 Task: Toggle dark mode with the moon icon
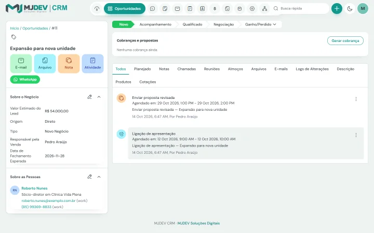350,9
